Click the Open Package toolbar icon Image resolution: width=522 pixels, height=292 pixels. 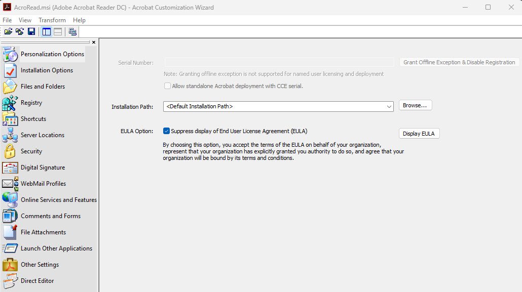click(9, 31)
